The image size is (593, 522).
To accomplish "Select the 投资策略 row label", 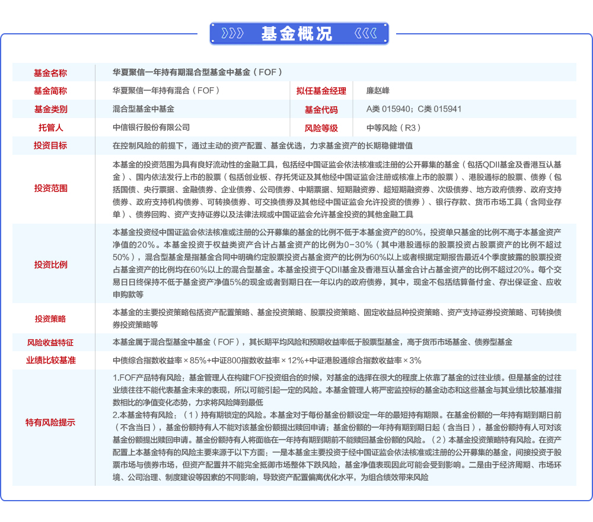I will (x=50, y=319).
